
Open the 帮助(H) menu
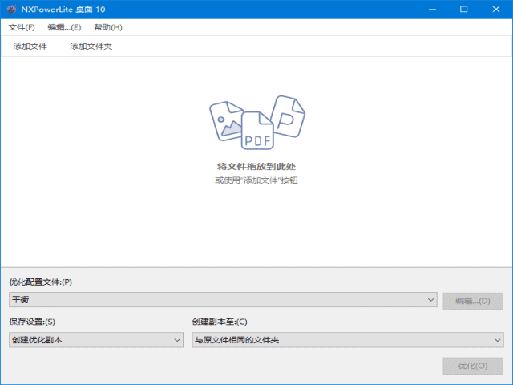[x=107, y=27]
